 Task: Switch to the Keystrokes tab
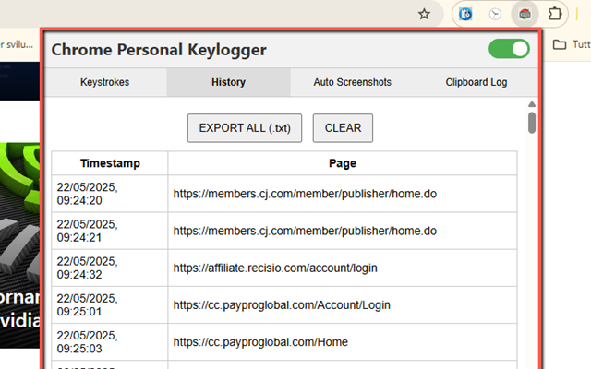tap(104, 82)
